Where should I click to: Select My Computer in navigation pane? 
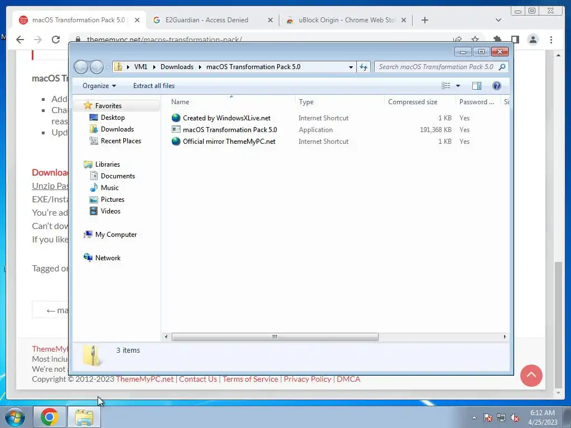pos(116,235)
